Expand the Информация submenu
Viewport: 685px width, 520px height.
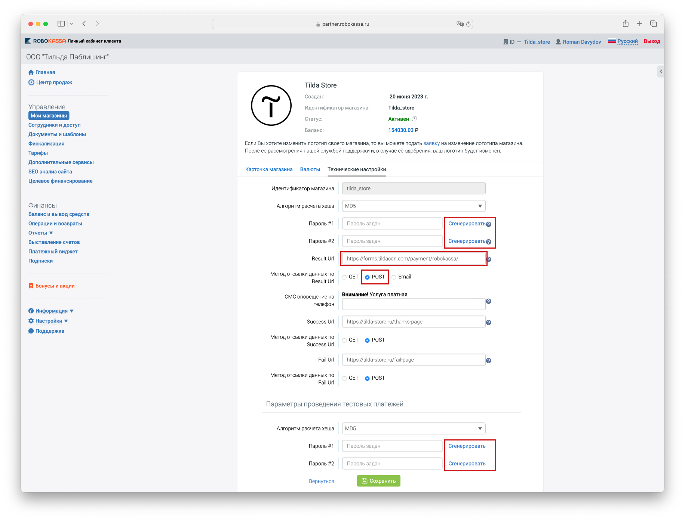(52, 311)
